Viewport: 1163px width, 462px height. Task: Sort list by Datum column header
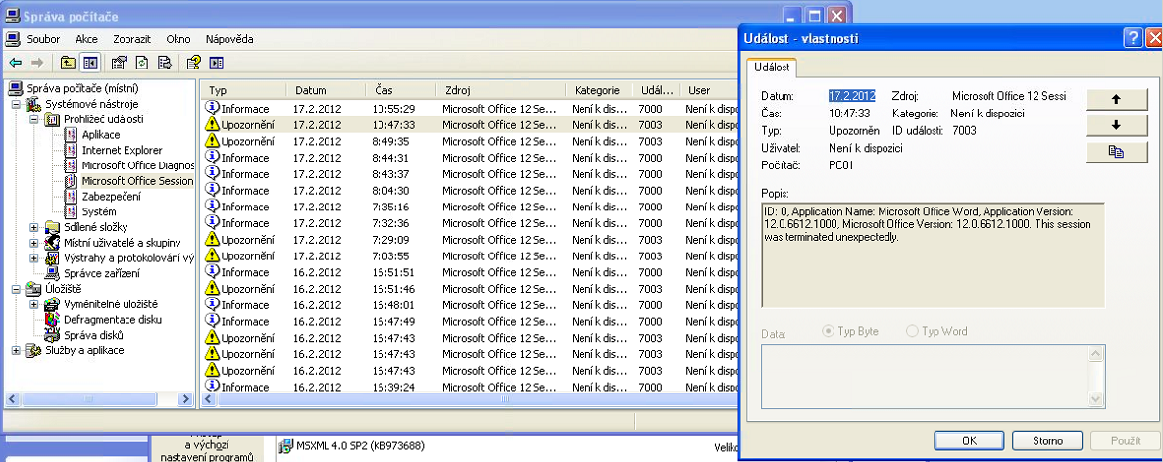[326, 90]
